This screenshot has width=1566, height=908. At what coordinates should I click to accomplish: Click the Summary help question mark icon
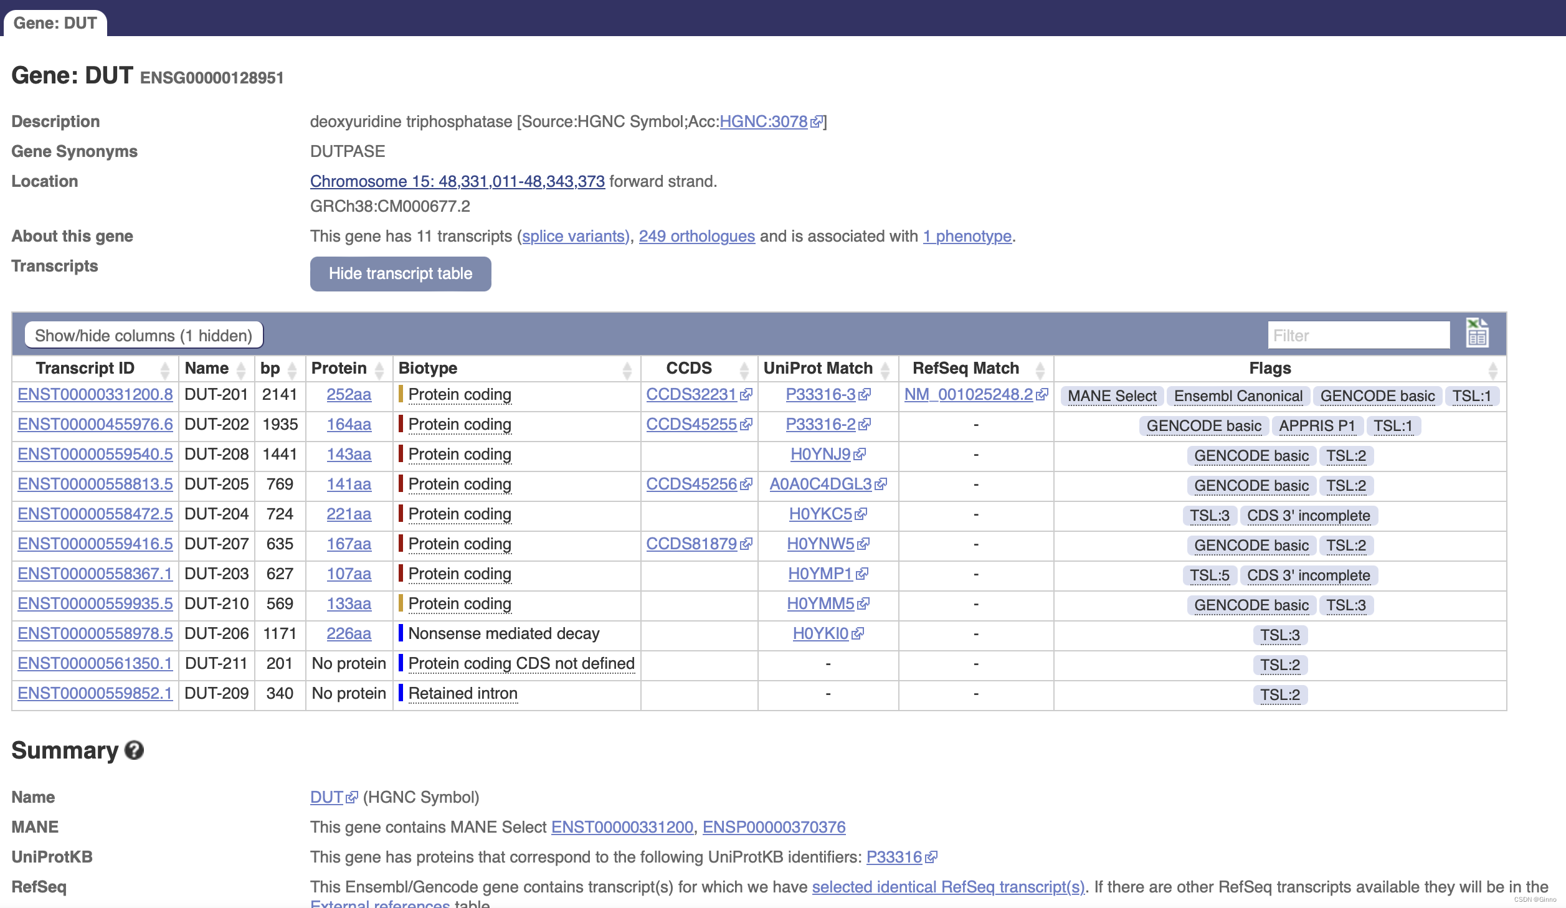pyautogui.click(x=134, y=750)
